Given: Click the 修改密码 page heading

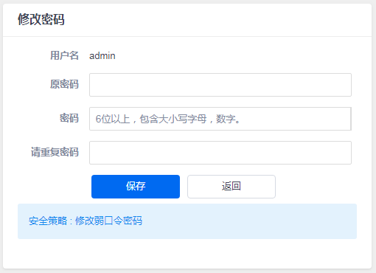Looking at the screenshot, I should tap(41, 19).
